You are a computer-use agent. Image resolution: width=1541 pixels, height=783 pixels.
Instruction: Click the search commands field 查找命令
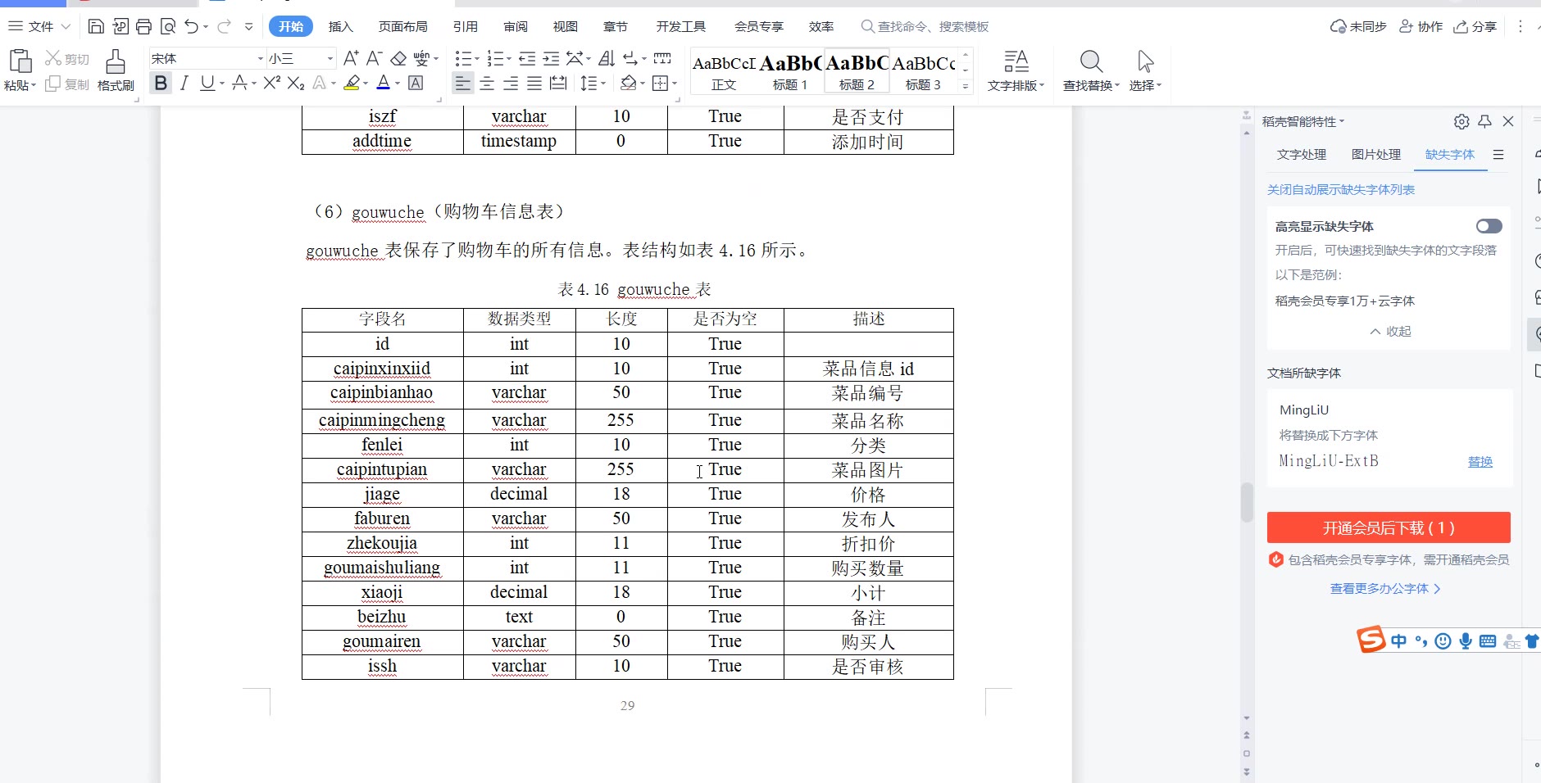tap(925, 26)
